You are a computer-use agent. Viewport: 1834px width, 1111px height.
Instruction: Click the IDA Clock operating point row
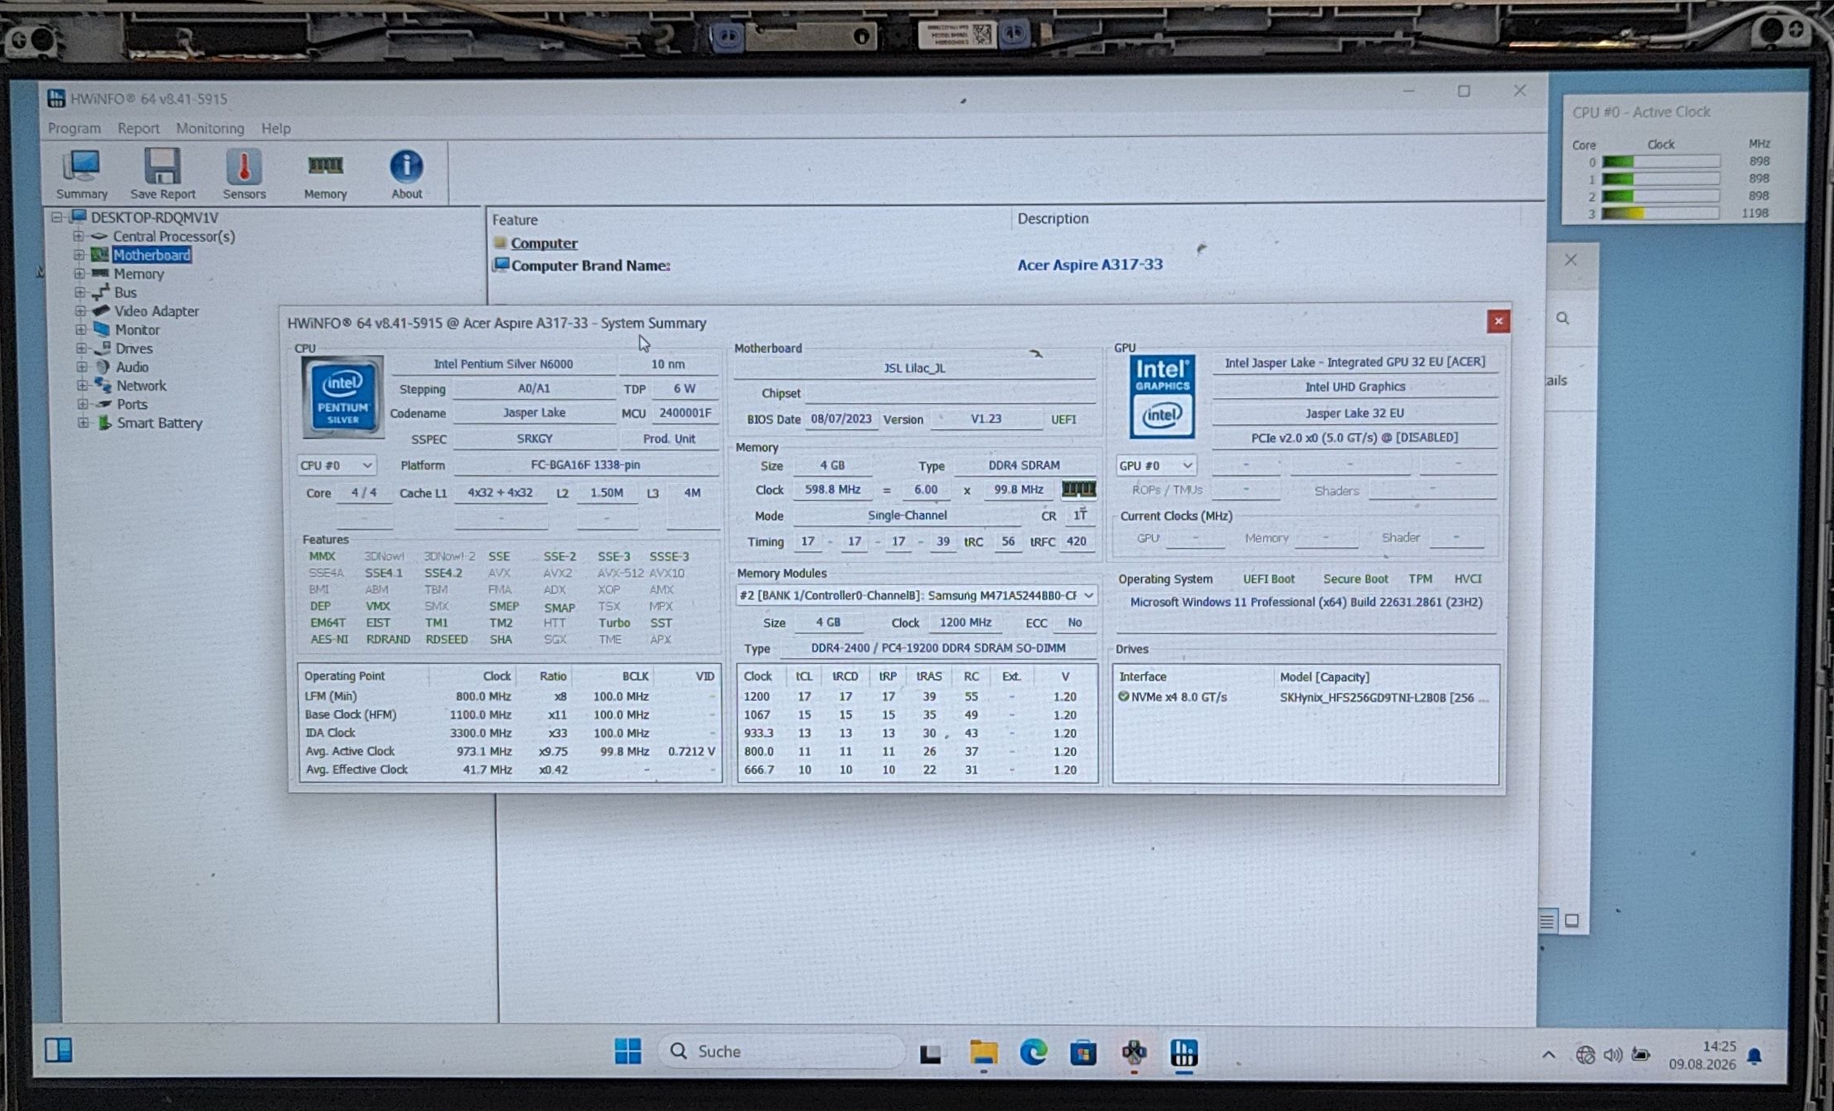[511, 733]
